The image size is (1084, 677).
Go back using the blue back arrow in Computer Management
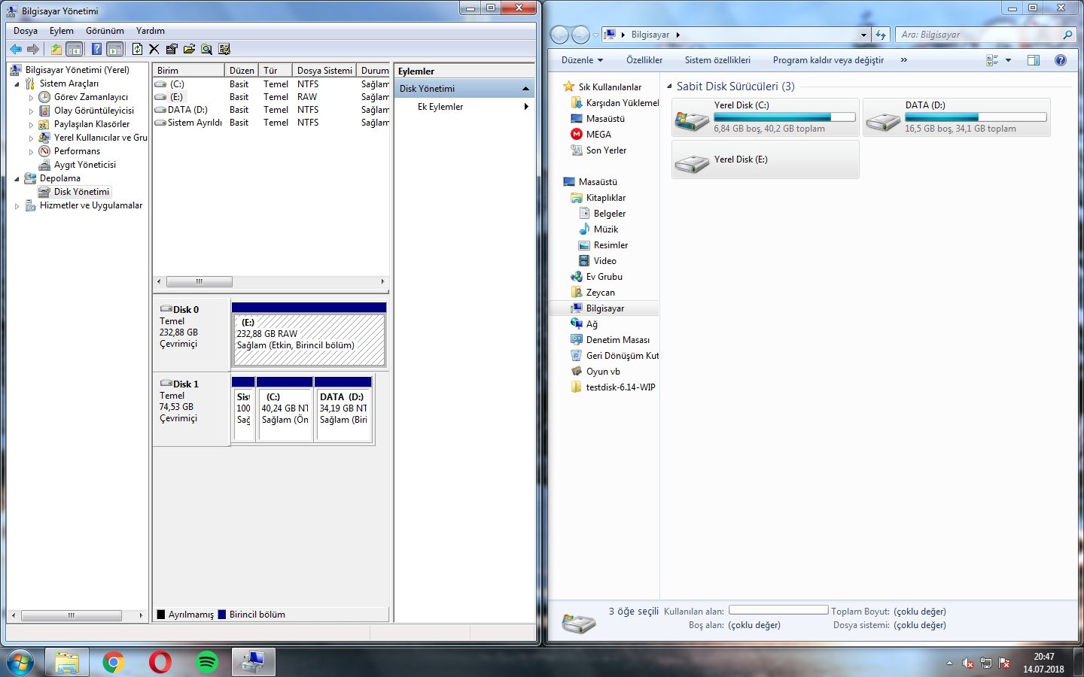coord(15,49)
